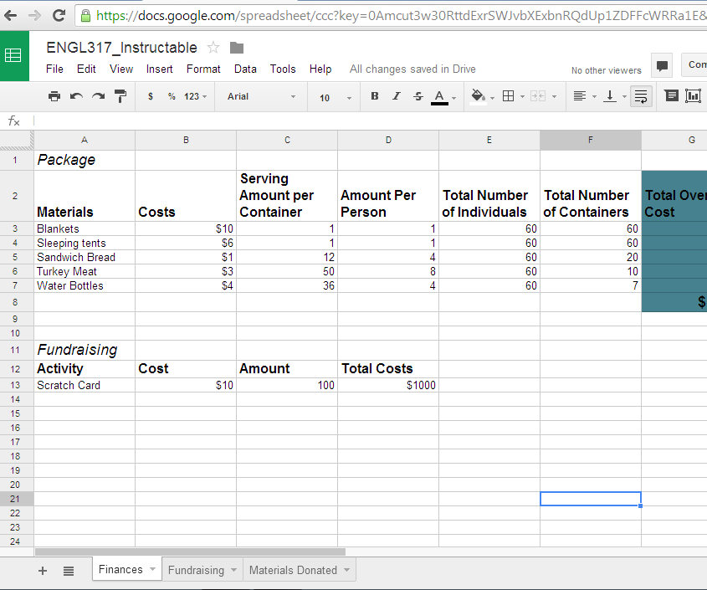This screenshot has width=707, height=590.
Task: Click the Merge cells icon
Action: tap(538, 96)
